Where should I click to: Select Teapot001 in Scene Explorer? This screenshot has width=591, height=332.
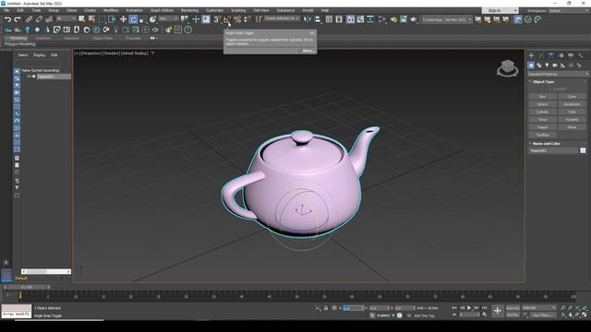54,77
